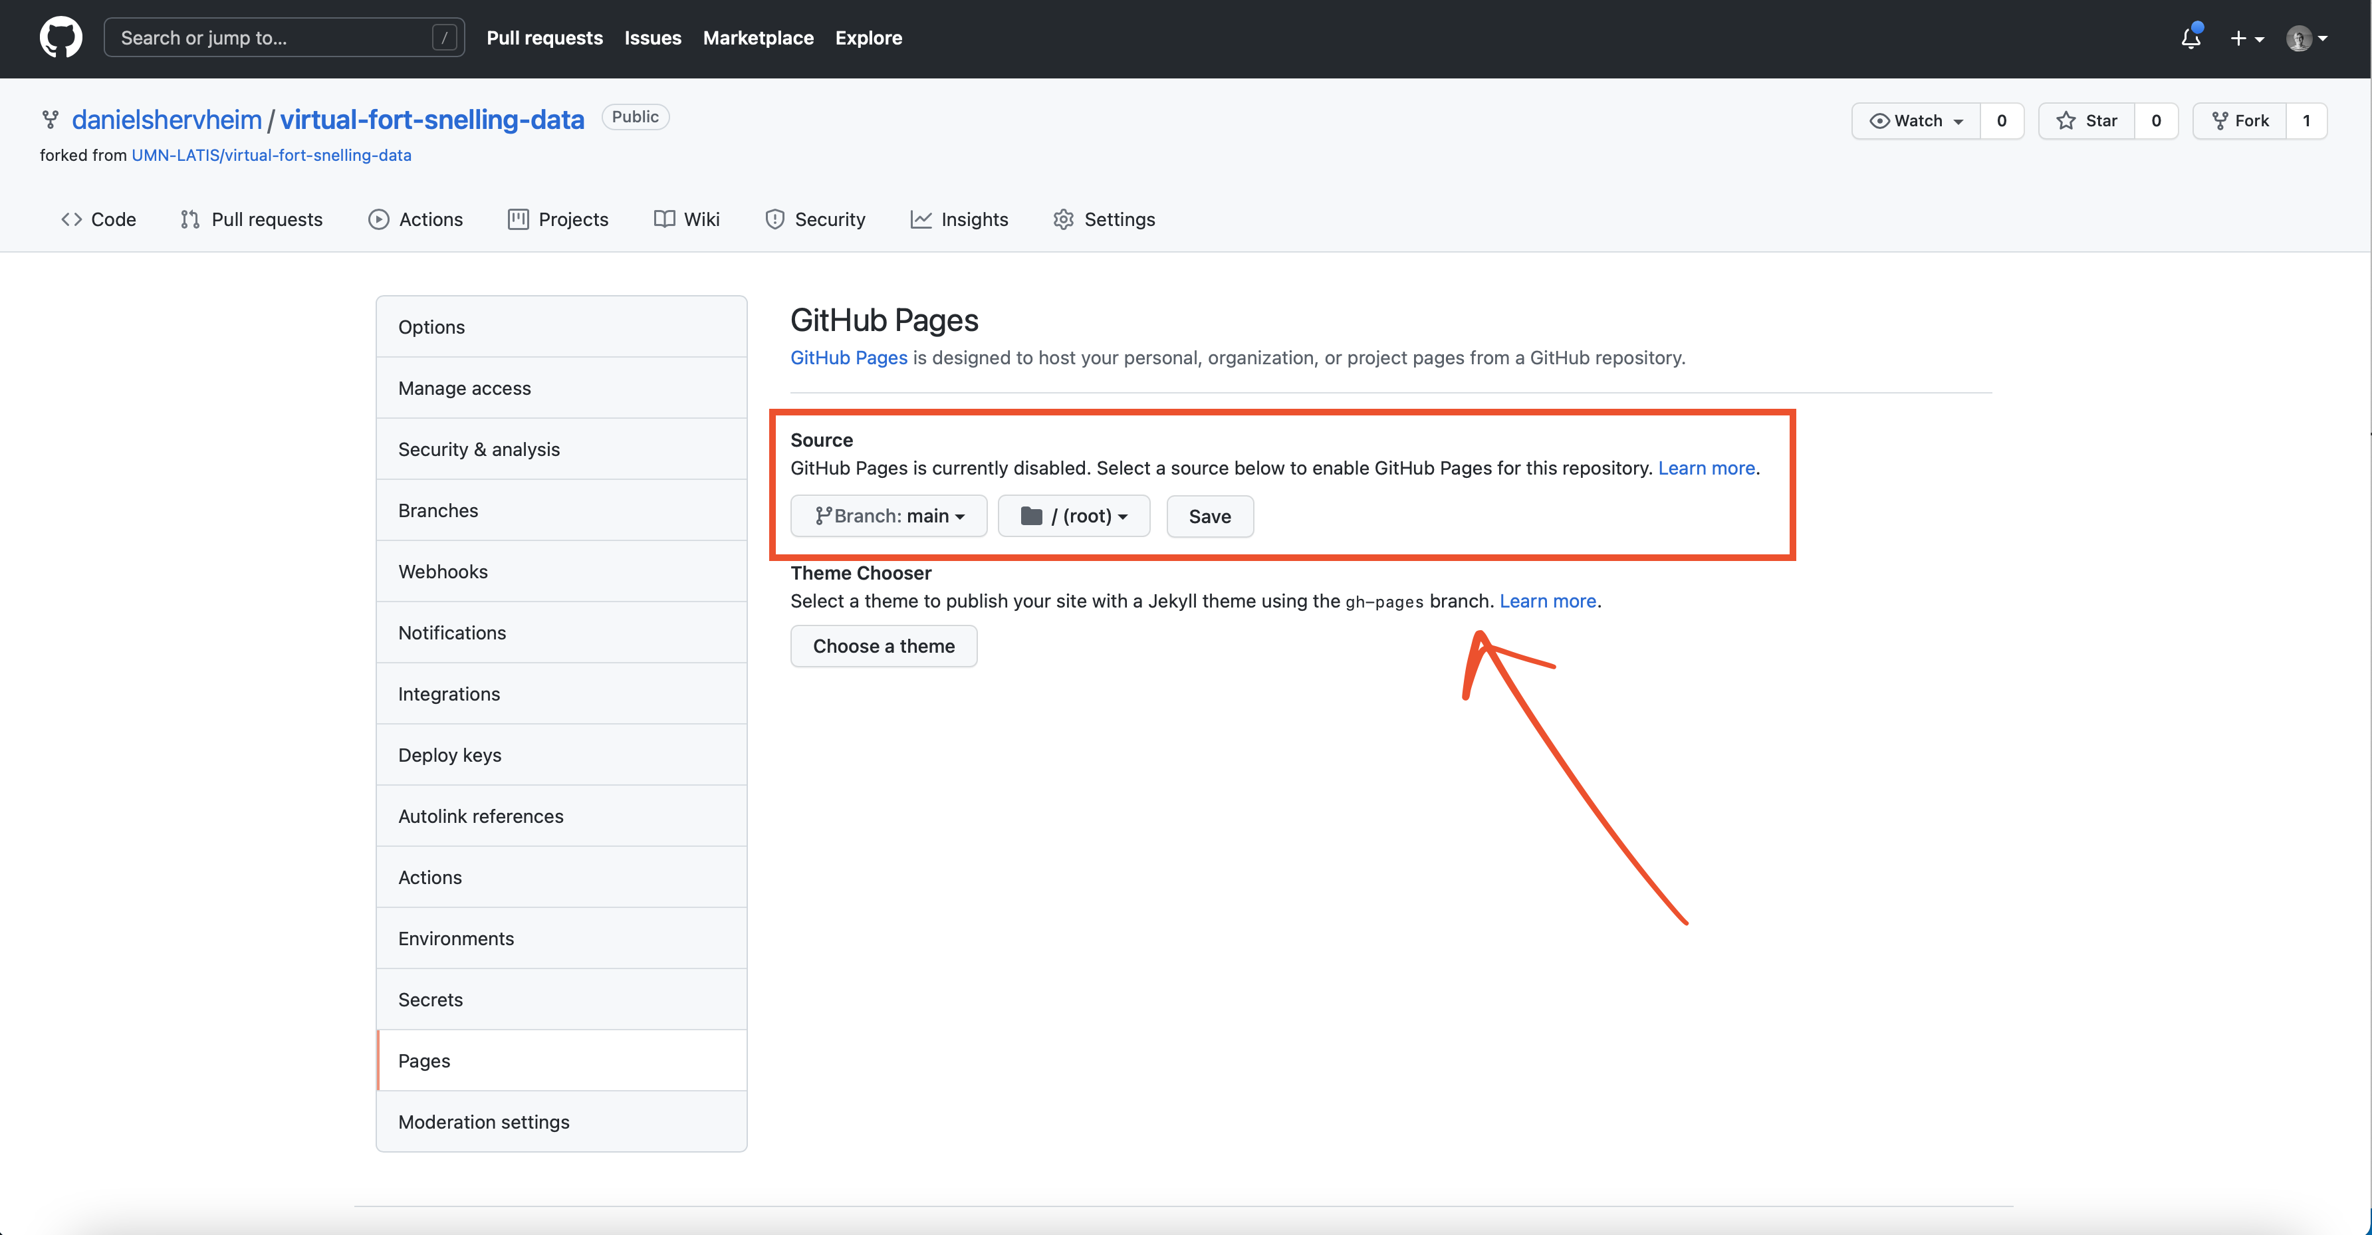2372x1235 pixels.
Task: Expand the Watch dropdown caret
Action: click(1958, 122)
